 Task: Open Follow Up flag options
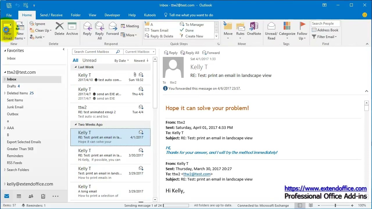point(302,31)
